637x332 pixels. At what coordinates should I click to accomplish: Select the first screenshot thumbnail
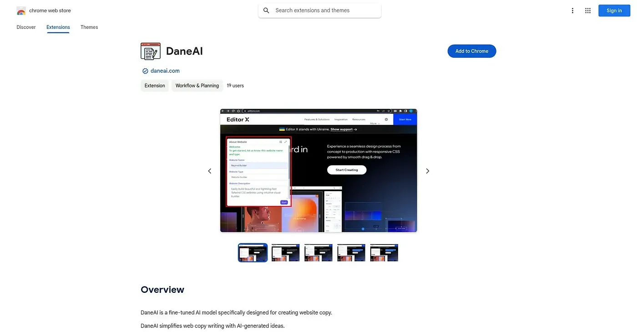point(253,253)
